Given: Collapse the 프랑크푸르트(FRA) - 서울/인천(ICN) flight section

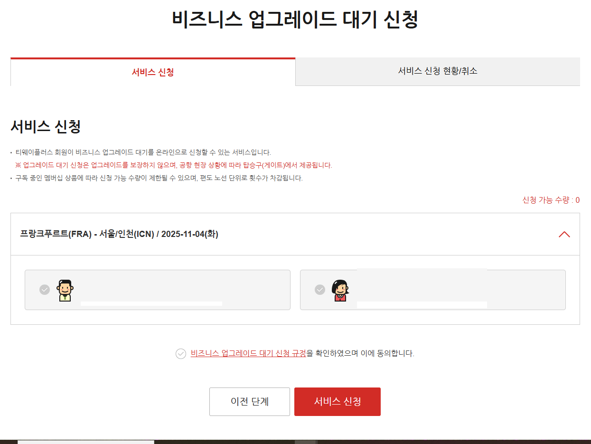Looking at the screenshot, I should pos(564,234).
